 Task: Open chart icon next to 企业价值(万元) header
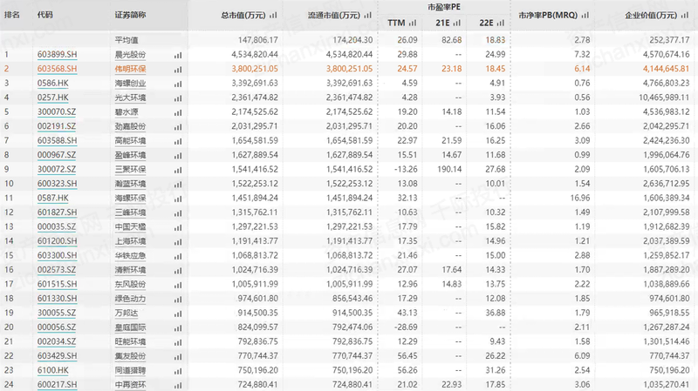[x=685, y=16]
